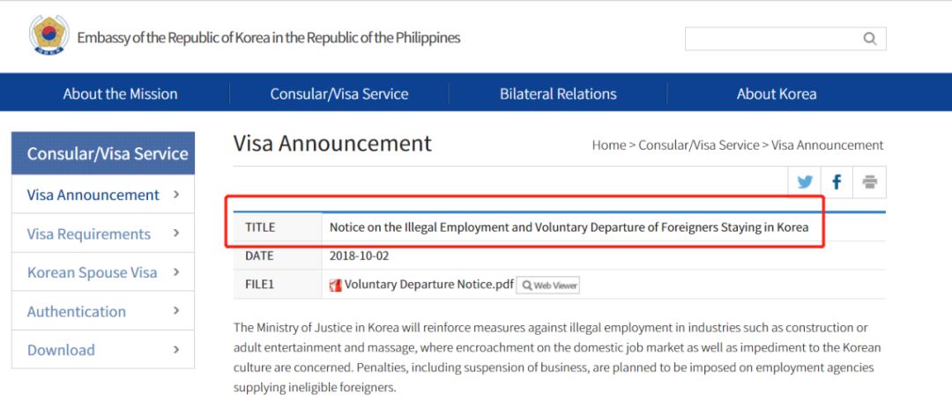Open the Web Viewer for the PDF

pyautogui.click(x=548, y=285)
